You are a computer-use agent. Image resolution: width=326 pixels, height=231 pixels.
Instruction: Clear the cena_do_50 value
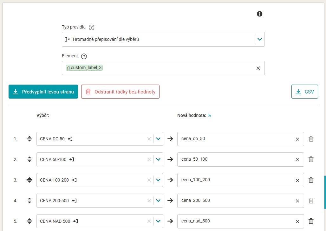point(297,139)
